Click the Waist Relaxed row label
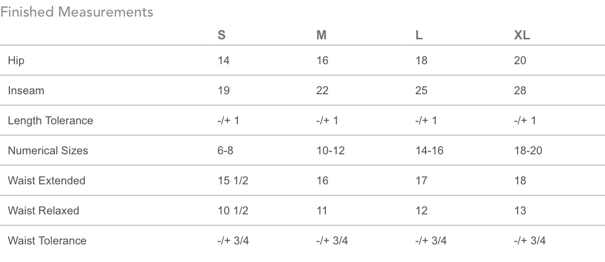This screenshot has height=262, width=605. tap(43, 211)
